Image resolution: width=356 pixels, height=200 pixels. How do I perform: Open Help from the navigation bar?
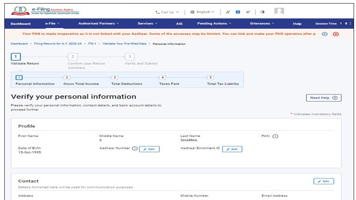pos(297,24)
